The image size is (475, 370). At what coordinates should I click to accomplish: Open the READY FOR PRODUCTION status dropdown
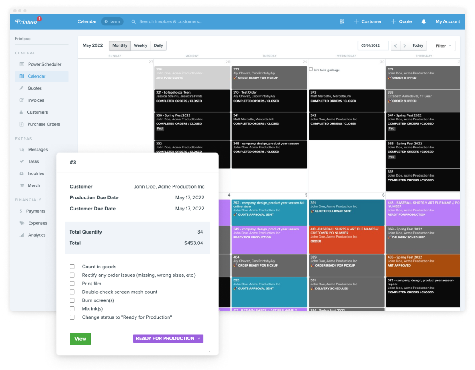tap(168, 338)
